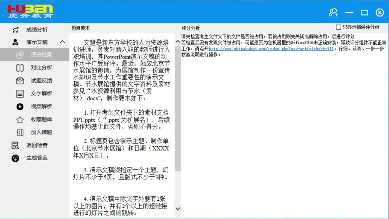The width and height of the screenshot is (389, 219).
Task: Click message line 请先检查考生文件夹
Action: coord(268,37)
